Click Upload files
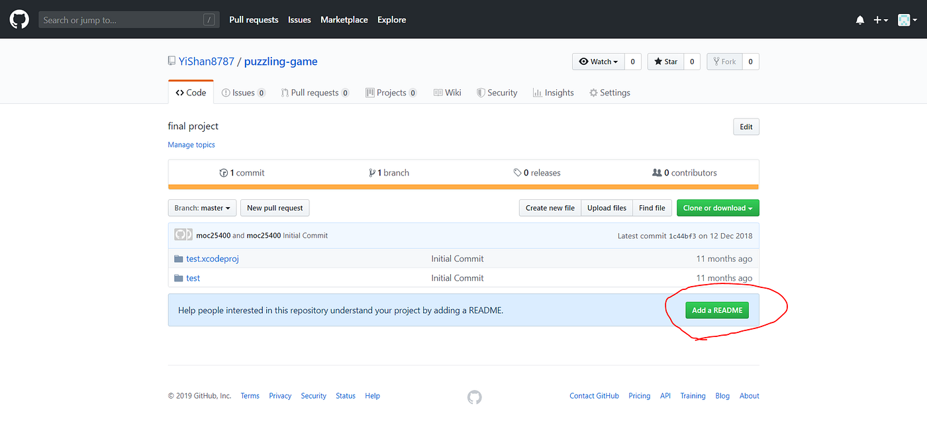 click(607, 208)
